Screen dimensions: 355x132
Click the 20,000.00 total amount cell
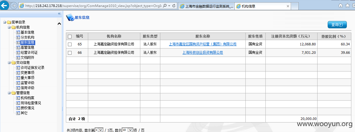291,119
